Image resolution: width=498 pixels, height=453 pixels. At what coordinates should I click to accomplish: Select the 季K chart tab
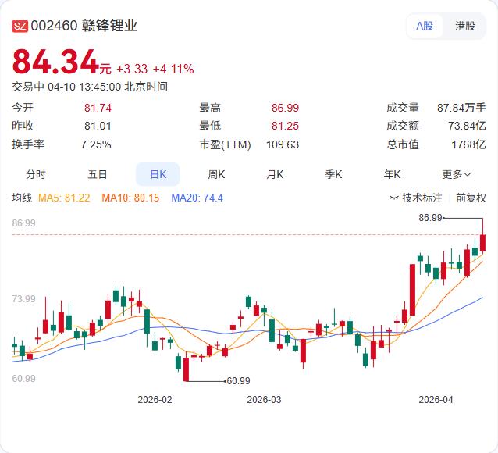(x=333, y=174)
